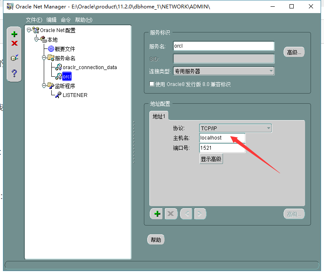Viewport: 324px width, 274px height.
Task: Click the question mark help icon in left toolbar
Action: (14, 73)
